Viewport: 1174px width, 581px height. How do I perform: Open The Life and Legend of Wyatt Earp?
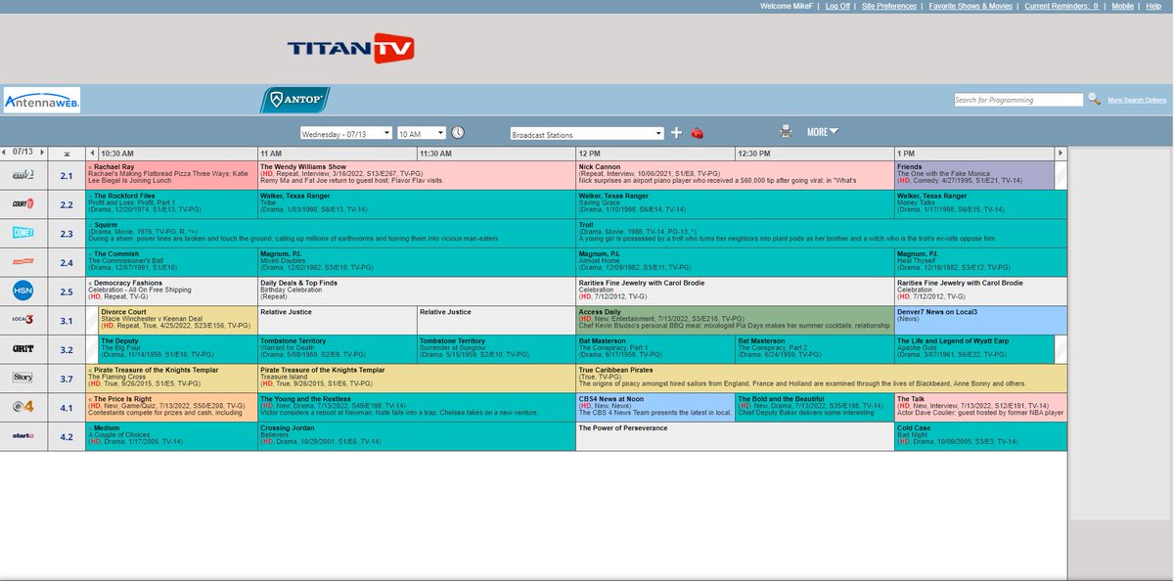(974, 348)
